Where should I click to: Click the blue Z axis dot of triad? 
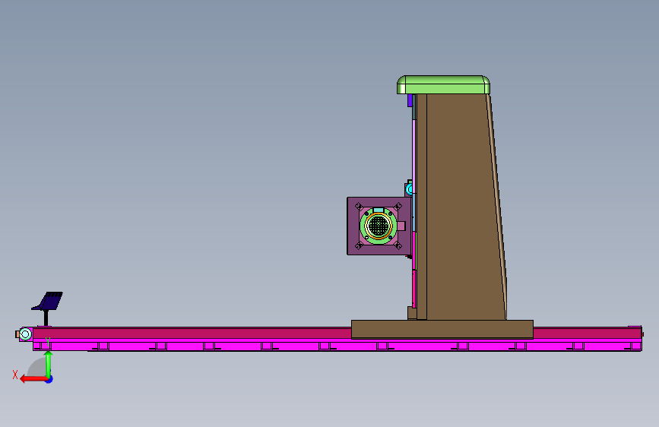49,379
